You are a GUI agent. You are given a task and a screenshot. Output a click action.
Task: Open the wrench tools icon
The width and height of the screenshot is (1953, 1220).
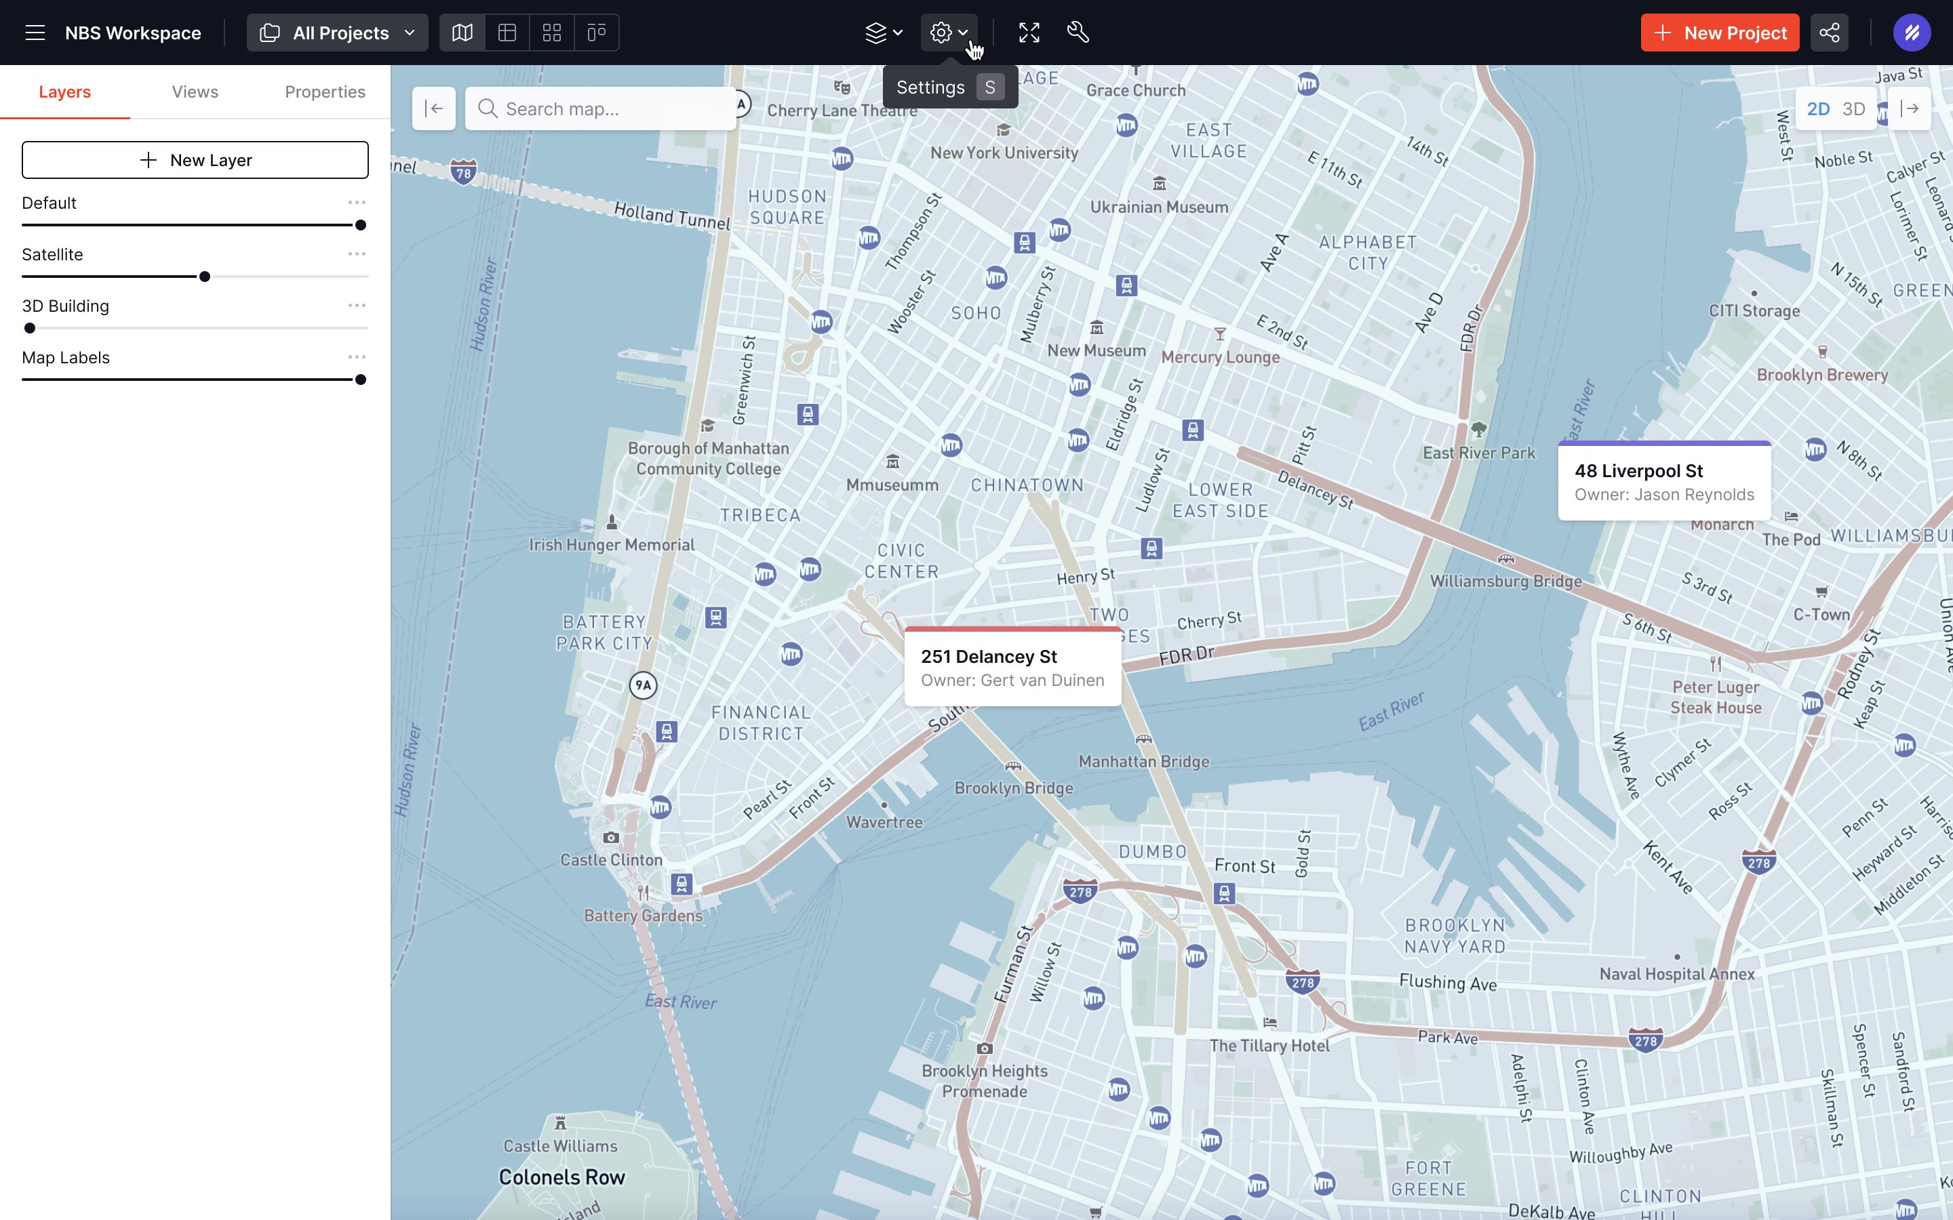(x=1078, y=33)
